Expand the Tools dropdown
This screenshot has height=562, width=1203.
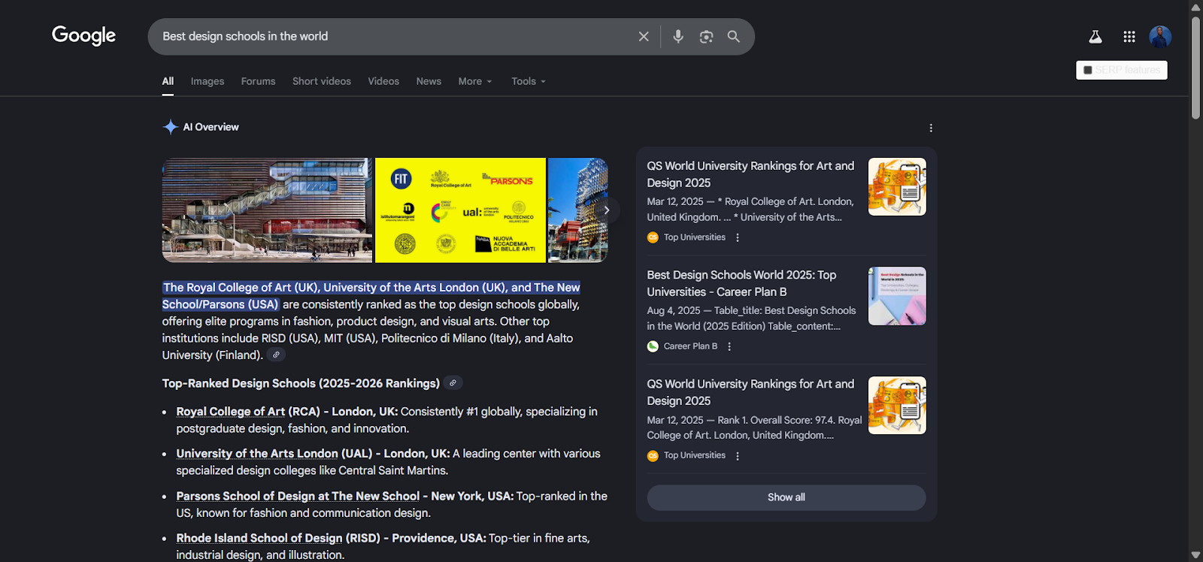528,81
